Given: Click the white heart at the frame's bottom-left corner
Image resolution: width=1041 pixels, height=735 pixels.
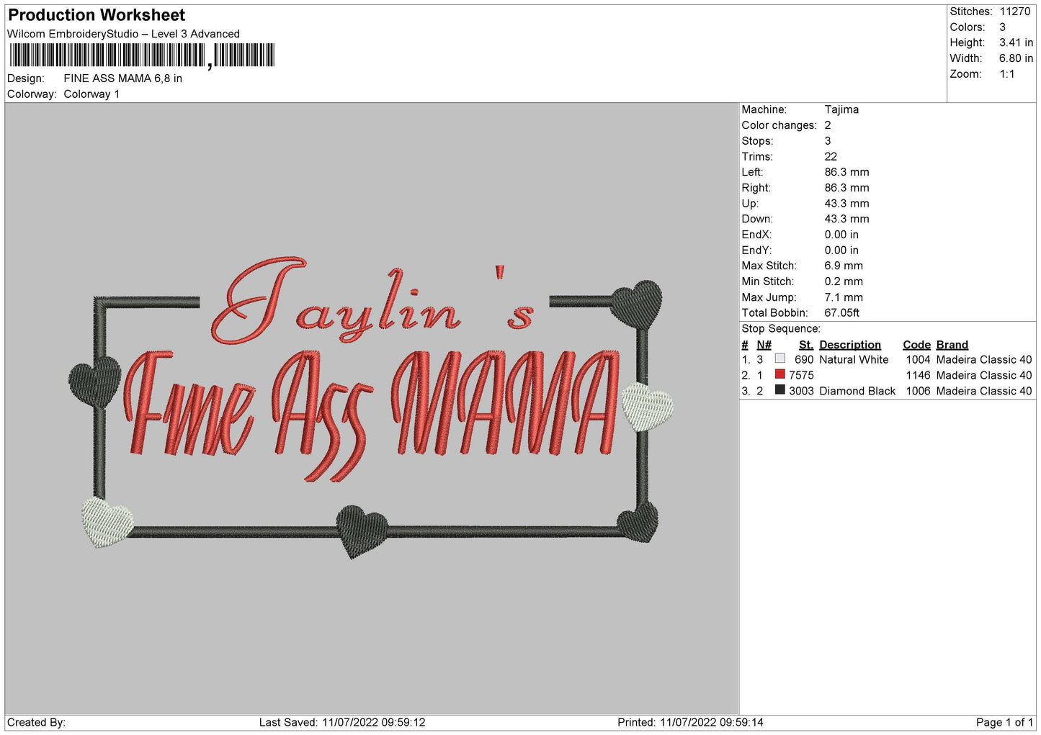Looking at the screenshot, I should (107, 522).
